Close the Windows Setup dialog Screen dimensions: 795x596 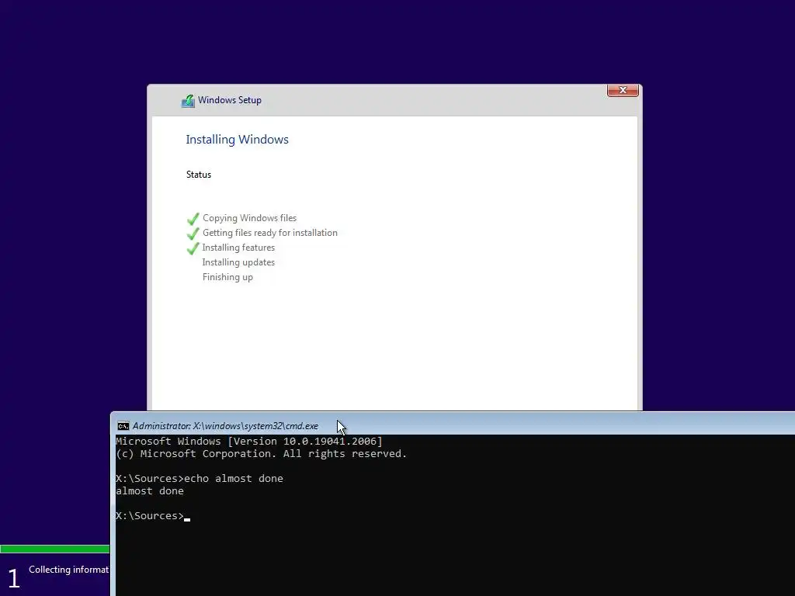point(623,90)
